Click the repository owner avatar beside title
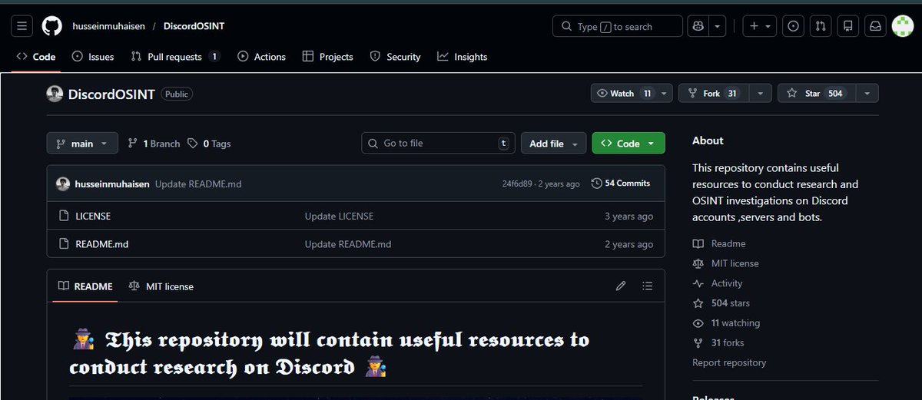Viewport: 922px width, 400px height. 55,94
